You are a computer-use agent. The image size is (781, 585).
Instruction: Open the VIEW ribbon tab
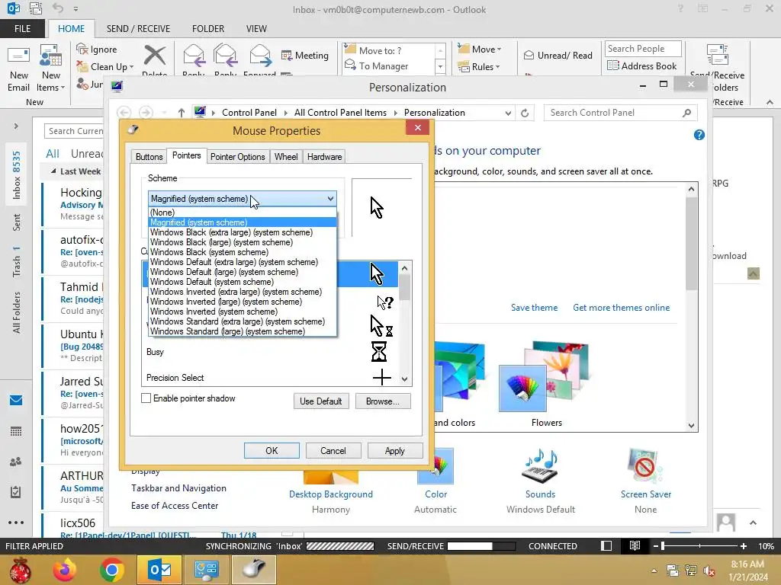(256, 29)
